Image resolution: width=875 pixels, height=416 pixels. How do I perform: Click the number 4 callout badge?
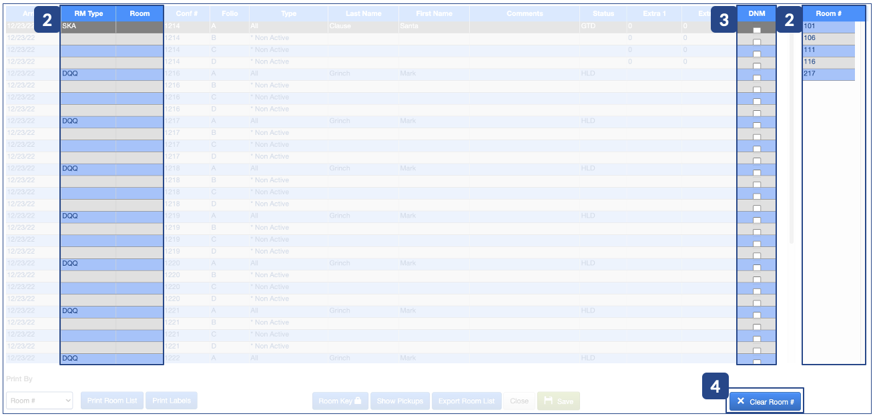pos(715,387)
